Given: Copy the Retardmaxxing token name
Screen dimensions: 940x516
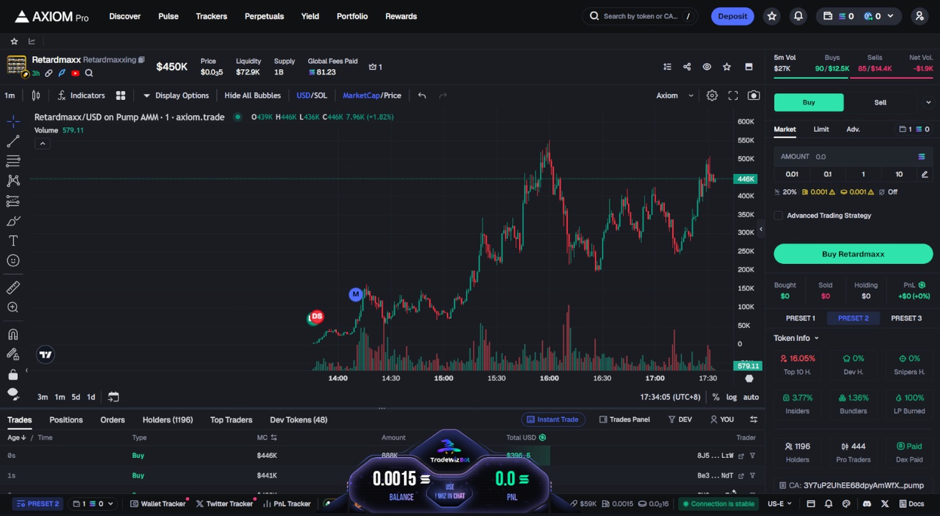Looking at the screenshot, I should 141,59.
